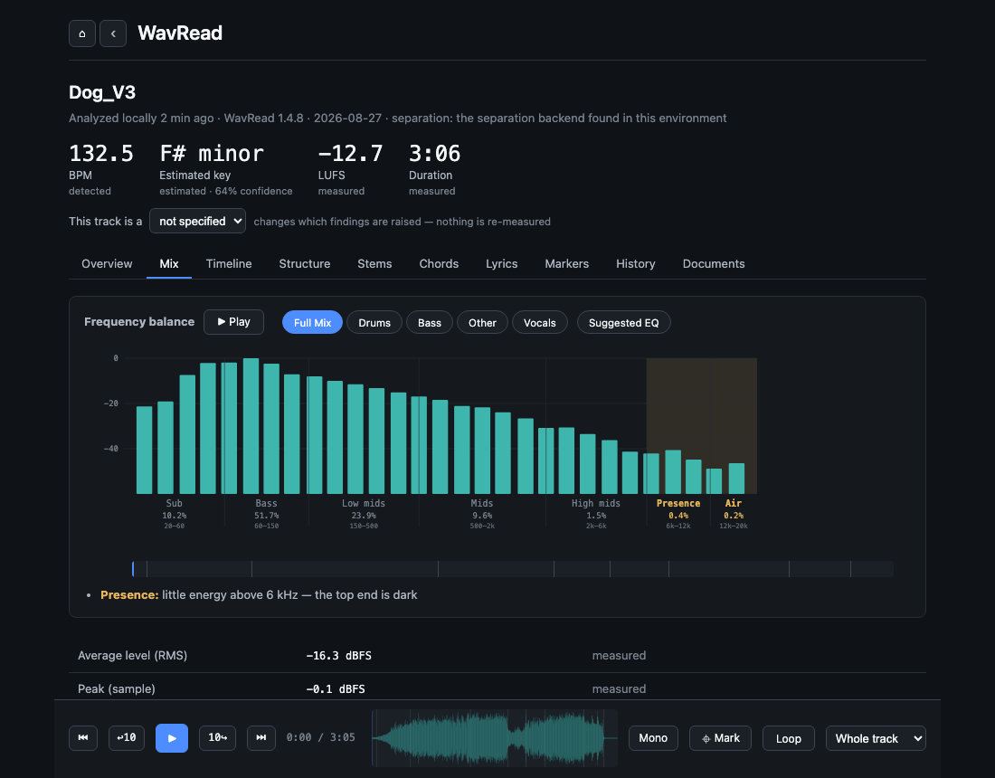Select the Mix tab
995x778 pixels.
pos(169,264)
